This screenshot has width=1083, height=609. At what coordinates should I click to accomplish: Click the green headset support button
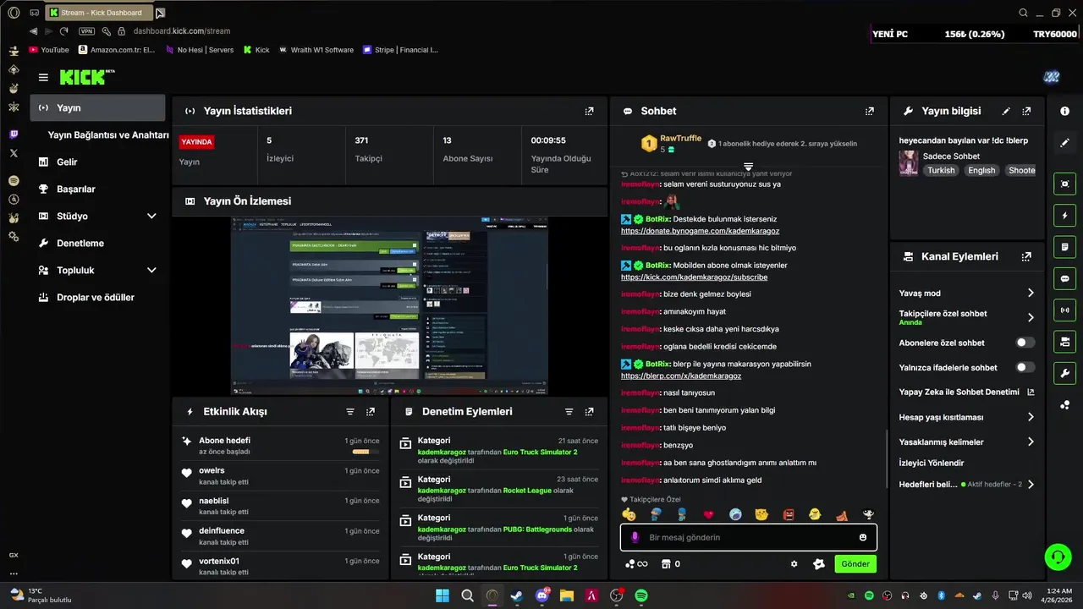[1058, 557]
